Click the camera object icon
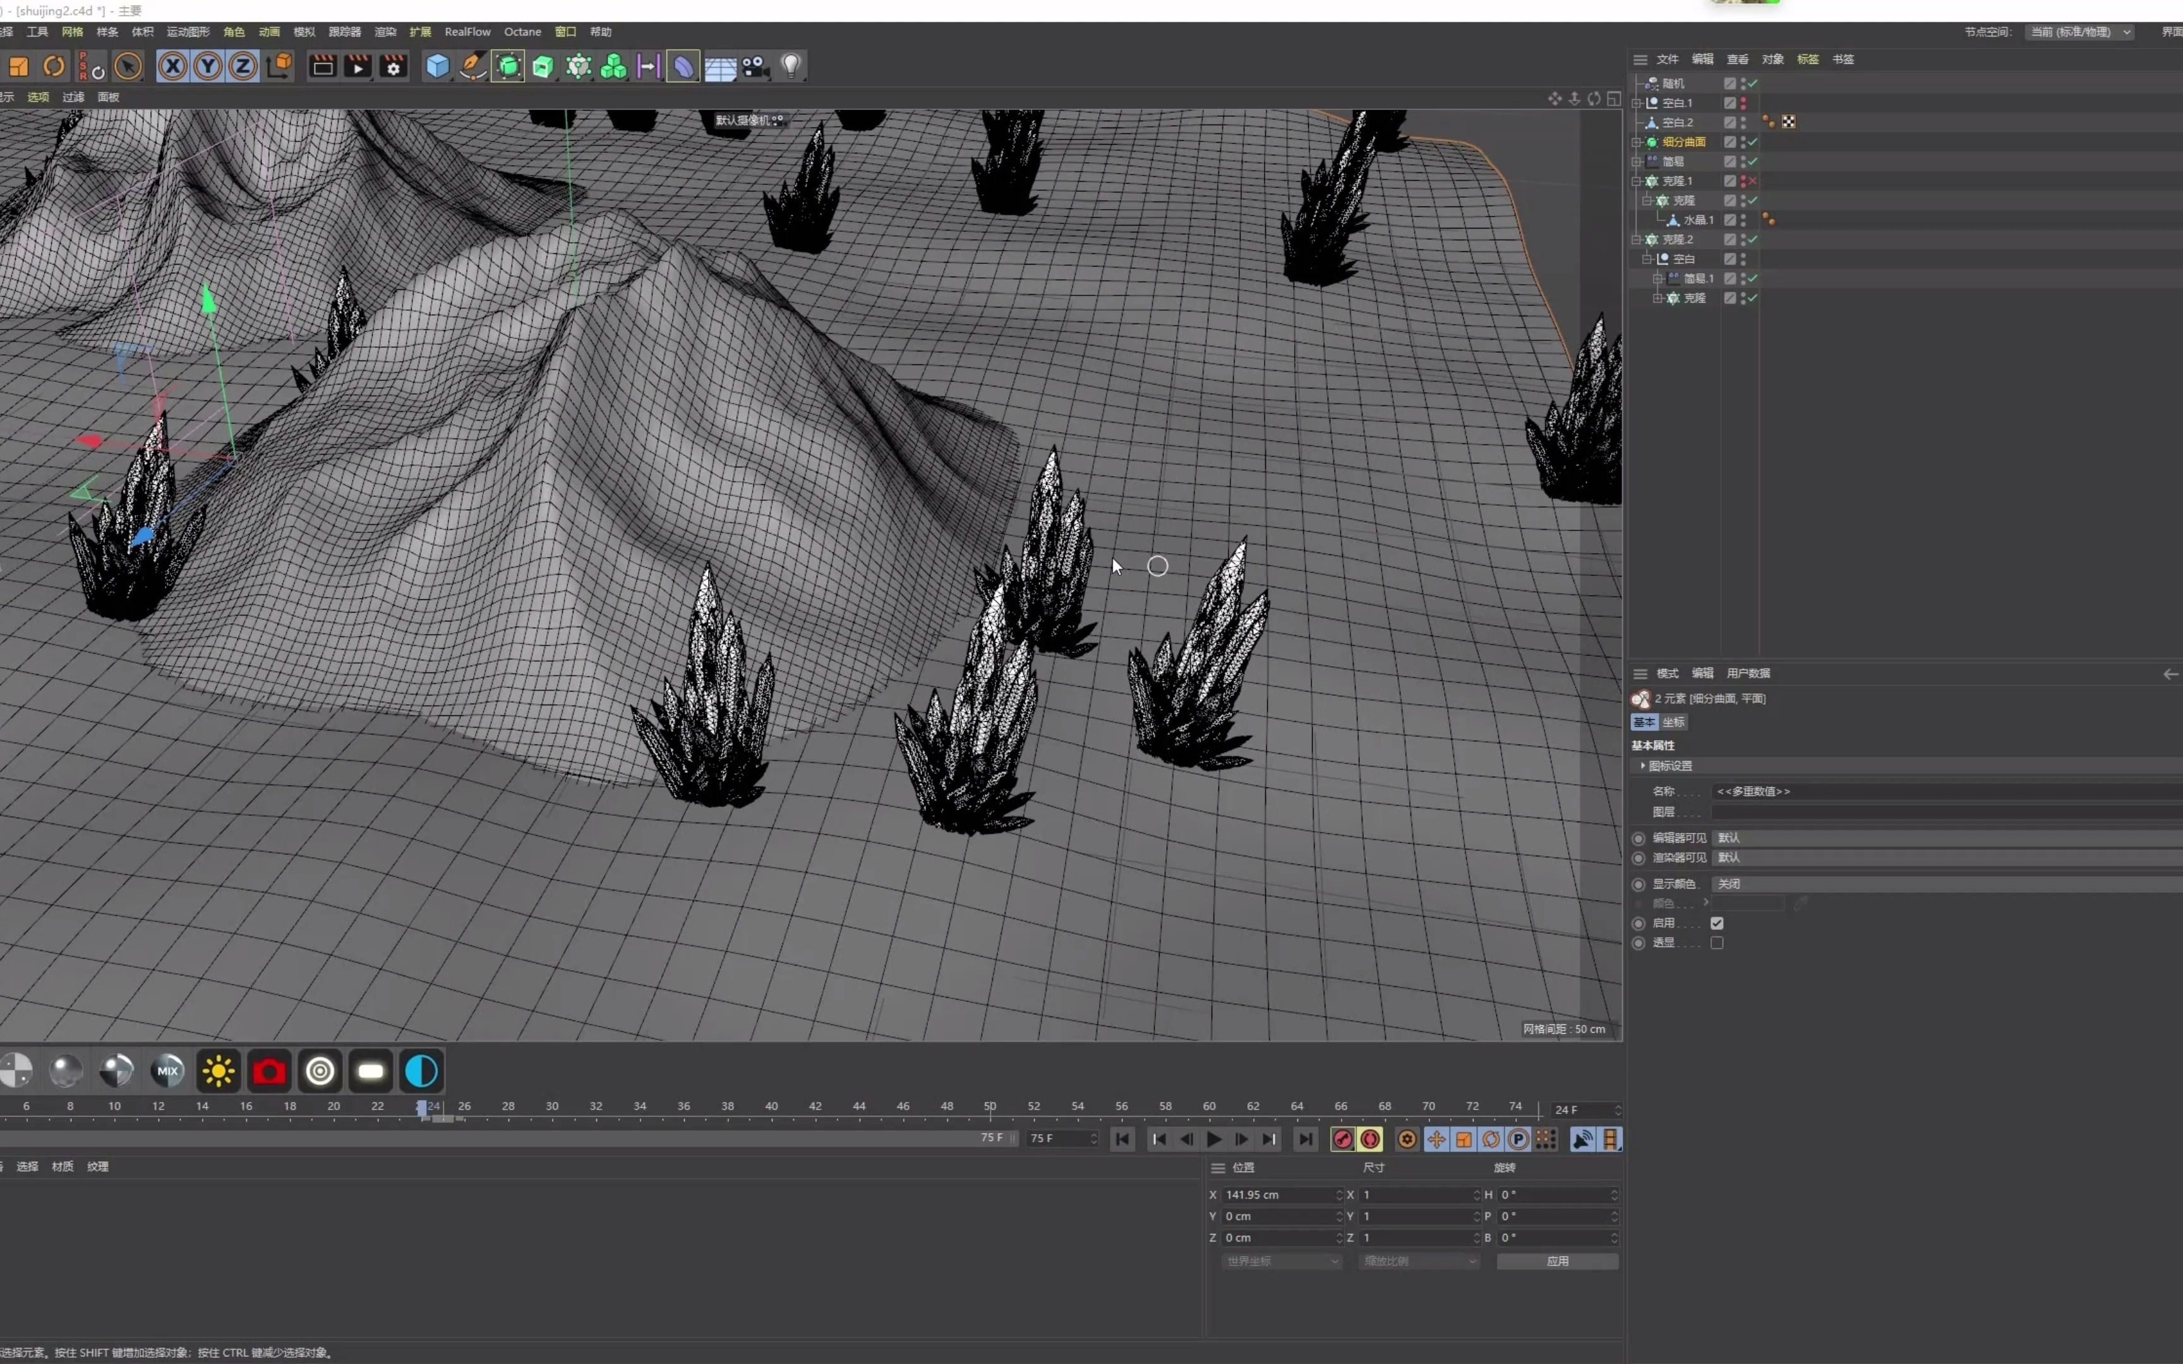Viewport: 2183px width, 1364px height. (756, 67)
